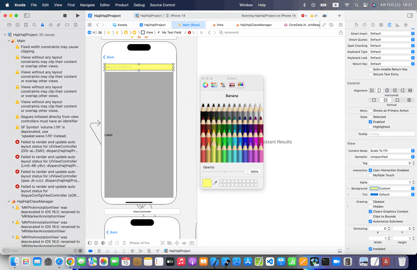This screenshot has width=417, height=270.
Task: Uncheck the Enabled state checkbox
Action: pos(370,122)
